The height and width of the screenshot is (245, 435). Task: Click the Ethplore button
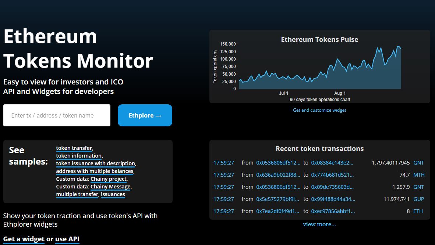point(145,115)
